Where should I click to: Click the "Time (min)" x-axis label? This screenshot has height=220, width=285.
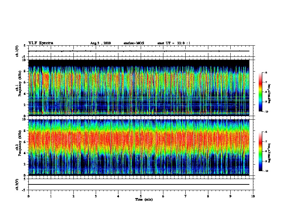click(144, 200)
